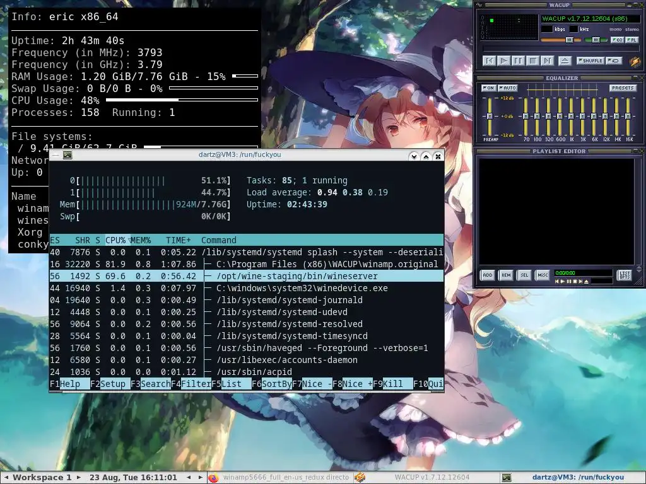646x484 pixels.
Task: Click the Eject open-file button in WACUP
Action: 565,61
